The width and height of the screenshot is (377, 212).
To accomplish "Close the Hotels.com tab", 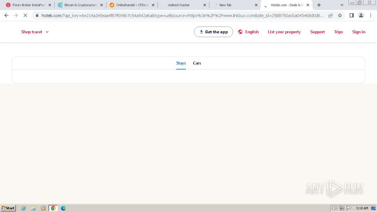I will 308,5.
